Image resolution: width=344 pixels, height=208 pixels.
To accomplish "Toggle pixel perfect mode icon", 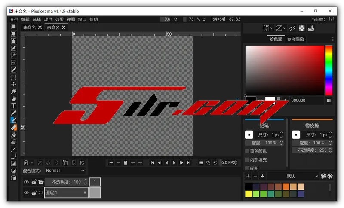I will [x=292, y=28].
